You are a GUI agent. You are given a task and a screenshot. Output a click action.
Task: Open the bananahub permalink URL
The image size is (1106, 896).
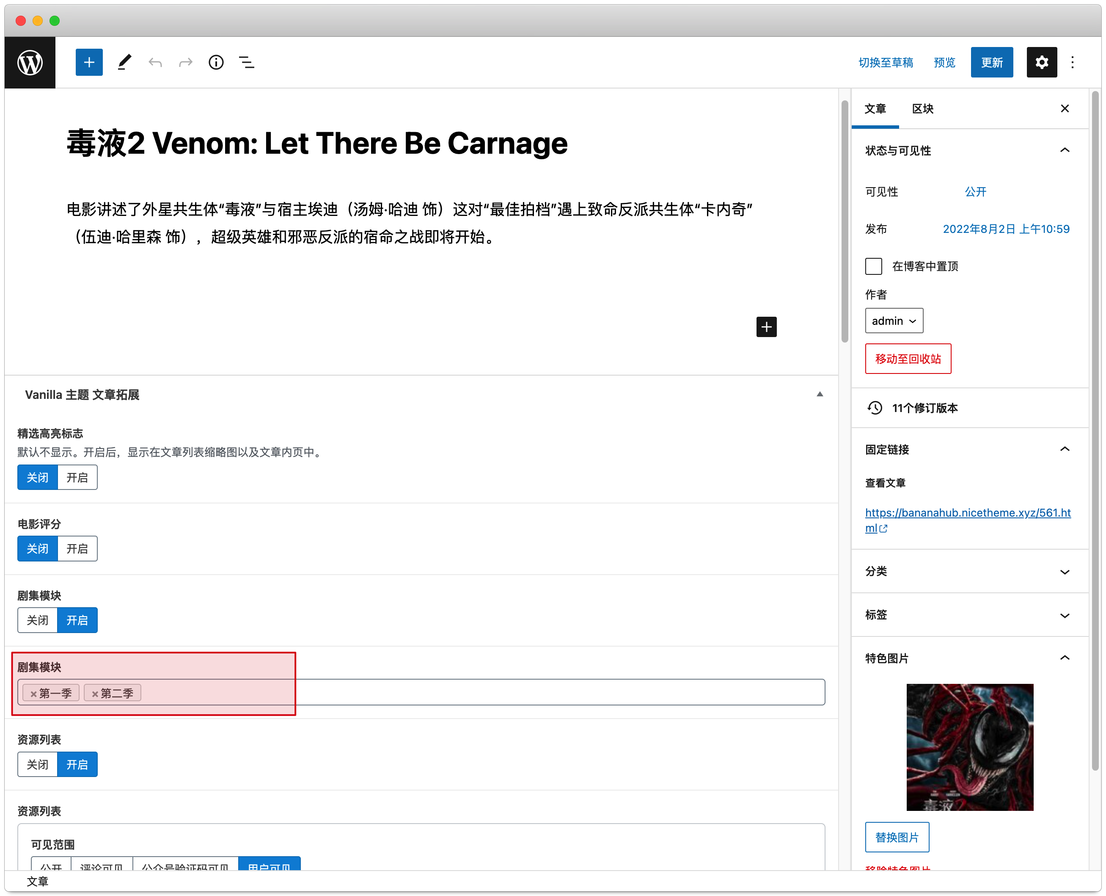point(968,520)
